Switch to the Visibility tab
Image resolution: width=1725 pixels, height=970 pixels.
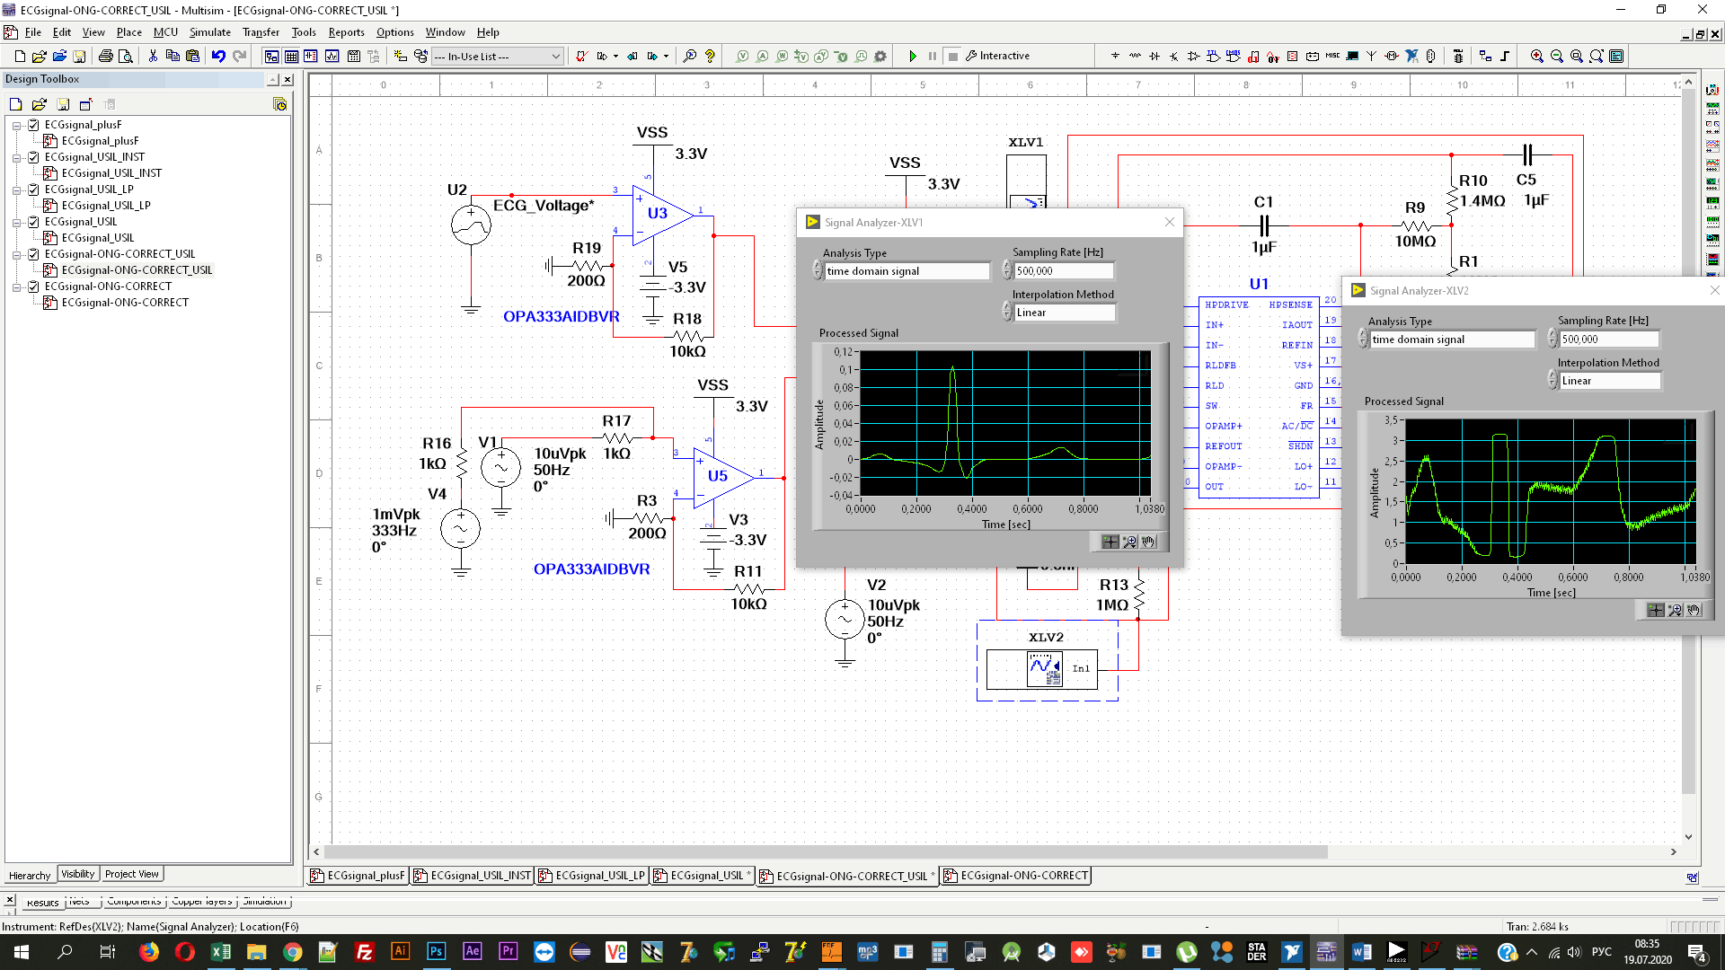tap(78, 874)
